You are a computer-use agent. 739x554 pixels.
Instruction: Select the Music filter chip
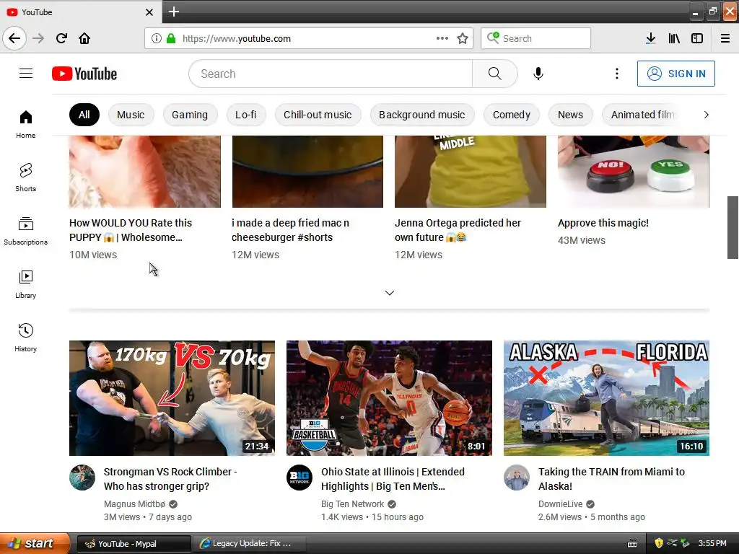click(131, 115)
